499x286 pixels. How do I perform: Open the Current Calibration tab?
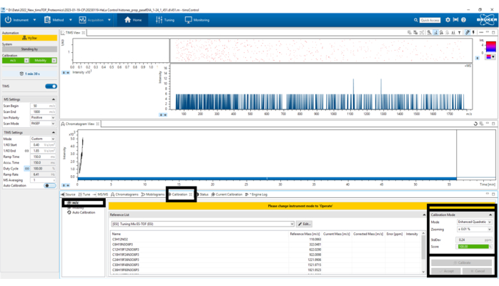point(227,194)
